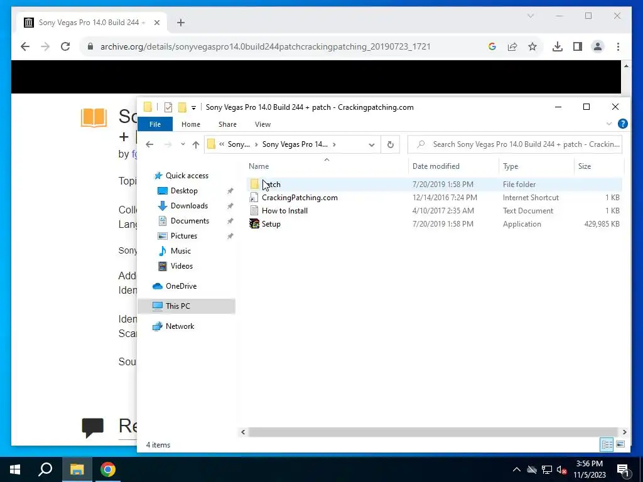Sort files by Size column
The width and height of the screenshot is (643, 482).
(585, 166)
